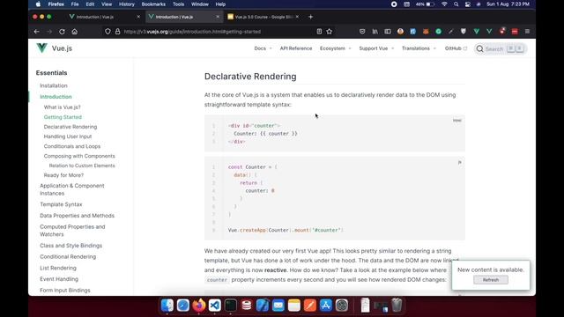Screen dimensions: 564x317
Task: Expand the Translations dropdown
Action: point(419,48)
